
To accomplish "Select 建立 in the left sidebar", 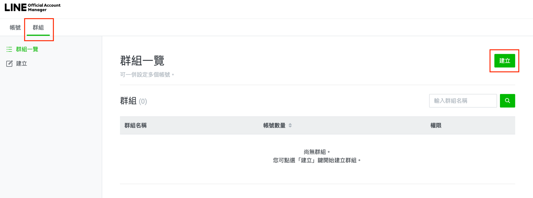I will 21,63.
